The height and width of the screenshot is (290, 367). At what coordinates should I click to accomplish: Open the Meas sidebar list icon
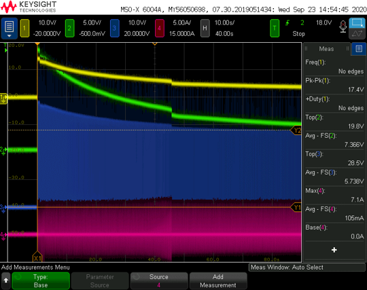coord(359,49)
